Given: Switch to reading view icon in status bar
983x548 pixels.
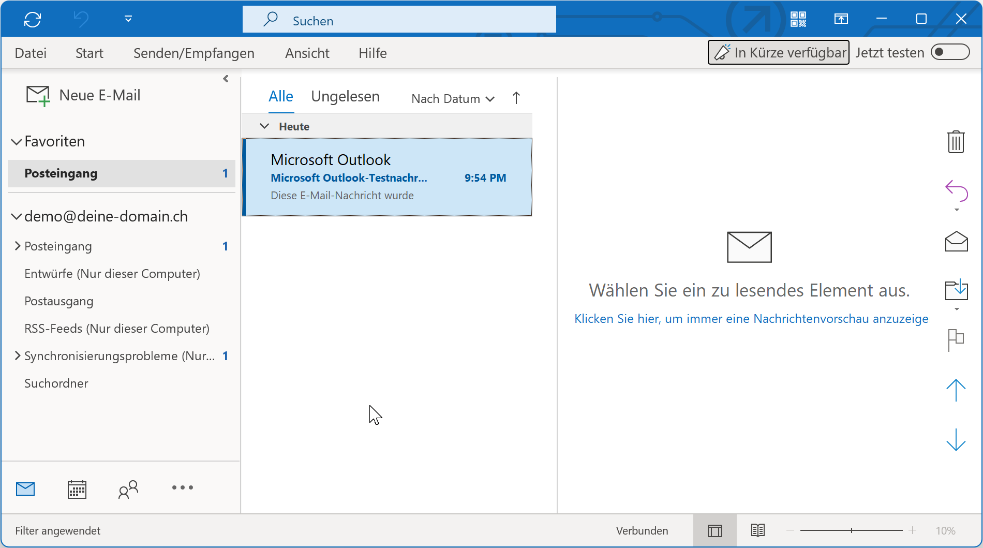Looking at the screenshot, I should (758, 530).
